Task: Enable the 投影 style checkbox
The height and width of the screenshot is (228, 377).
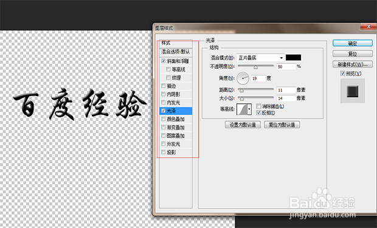Action: pyautogui.click(x=164, y=152)
